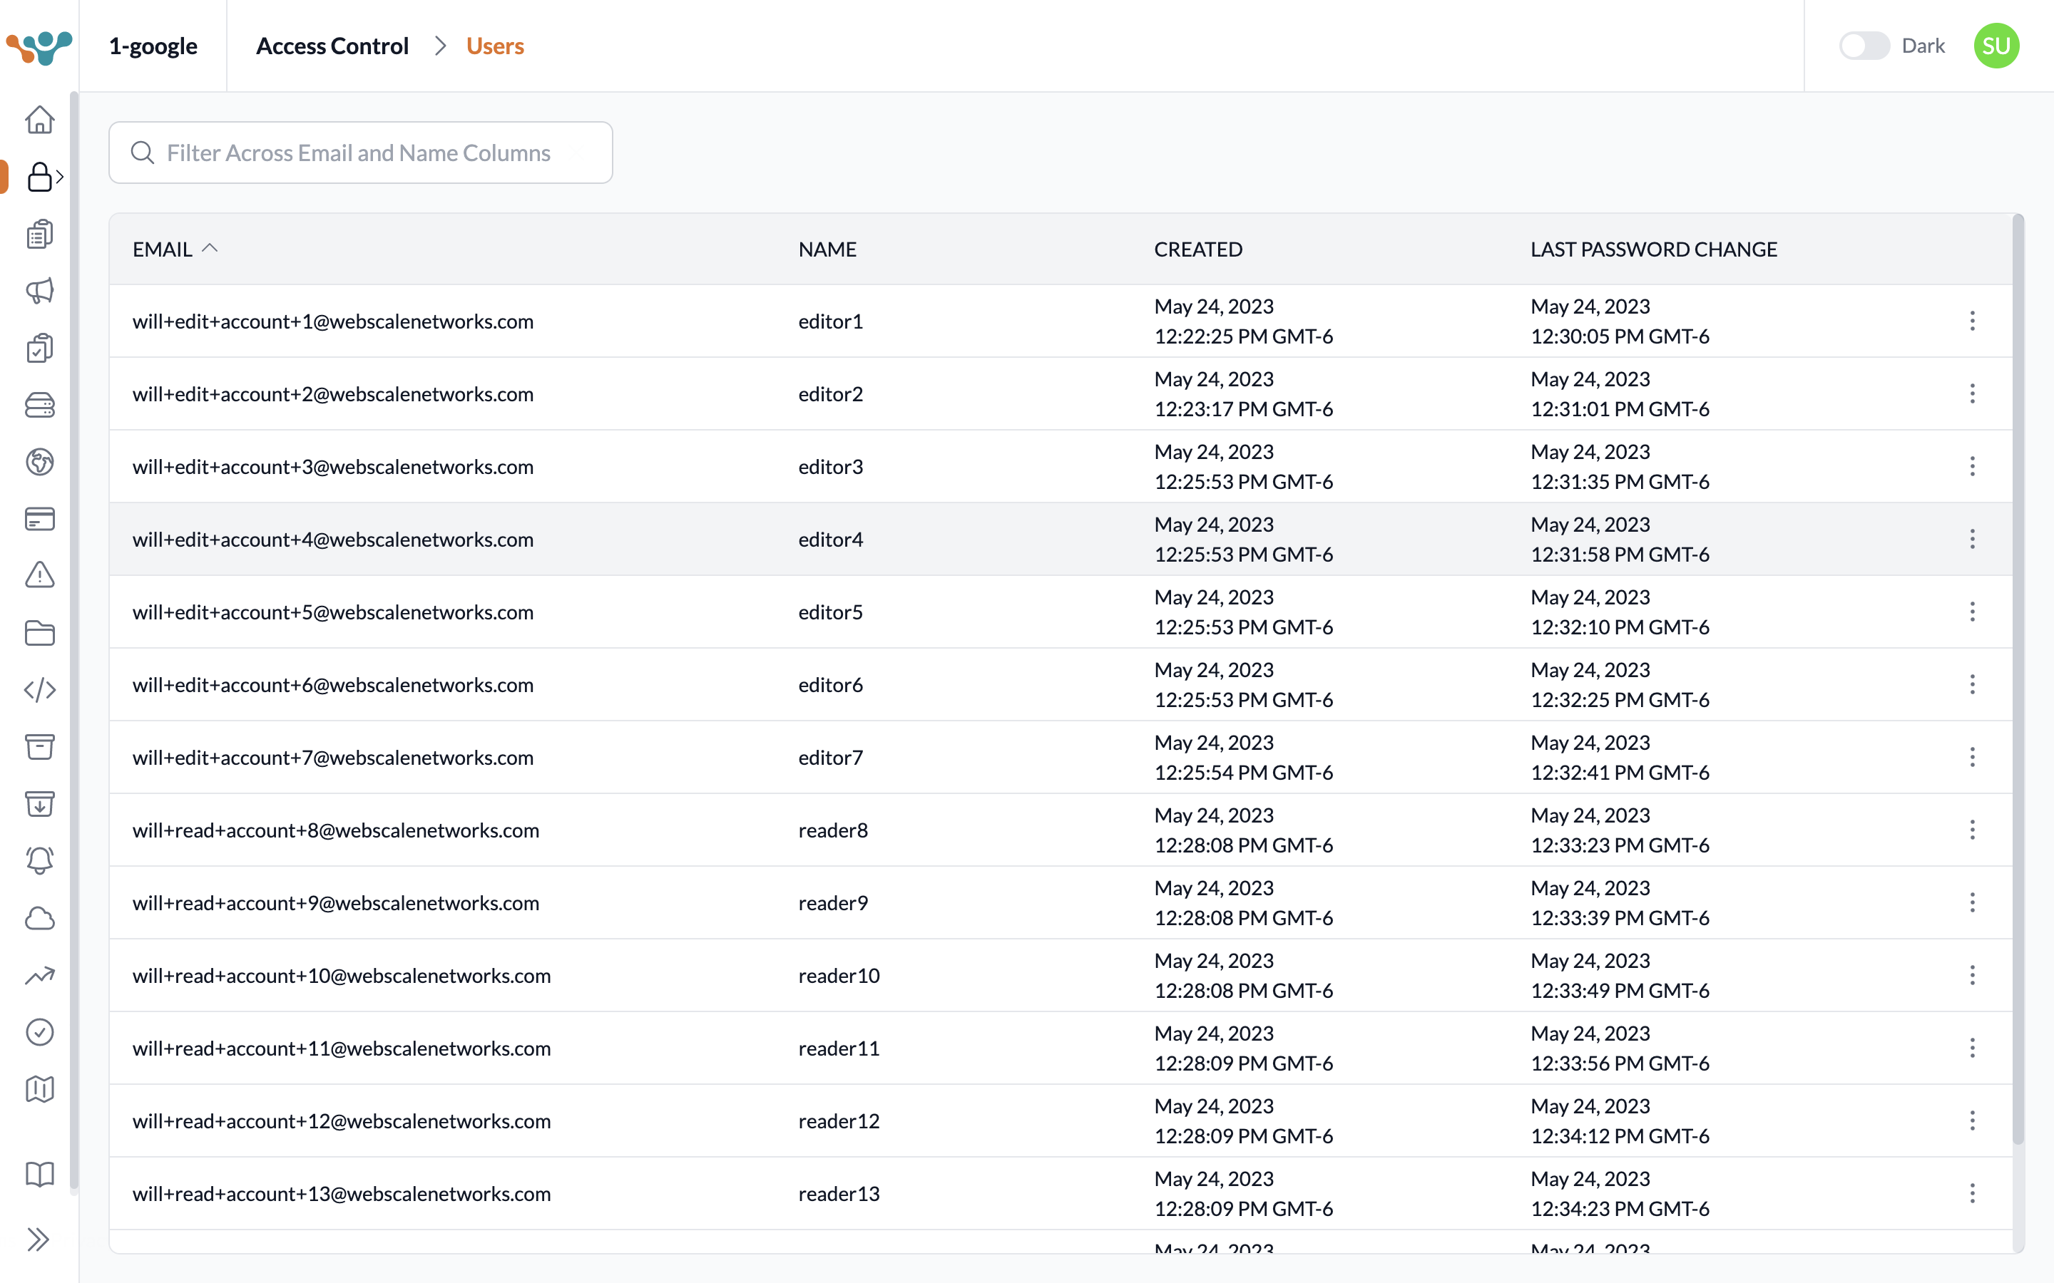Focus the email and name filter field
The width and height of the screenshot is (2054, 1283).
click(360, 153)
